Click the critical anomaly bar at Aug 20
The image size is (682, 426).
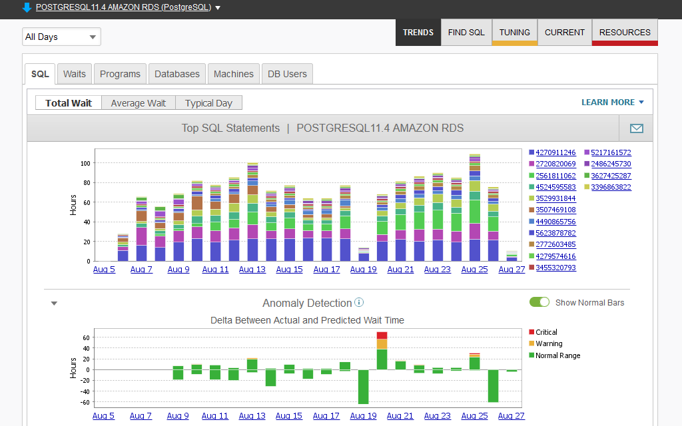(382, 335)
